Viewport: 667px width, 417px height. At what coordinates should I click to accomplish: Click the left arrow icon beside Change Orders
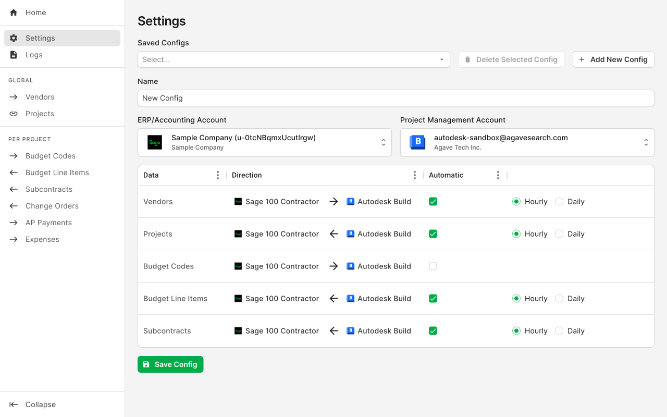pyautogui.click(x=14, y=206)
